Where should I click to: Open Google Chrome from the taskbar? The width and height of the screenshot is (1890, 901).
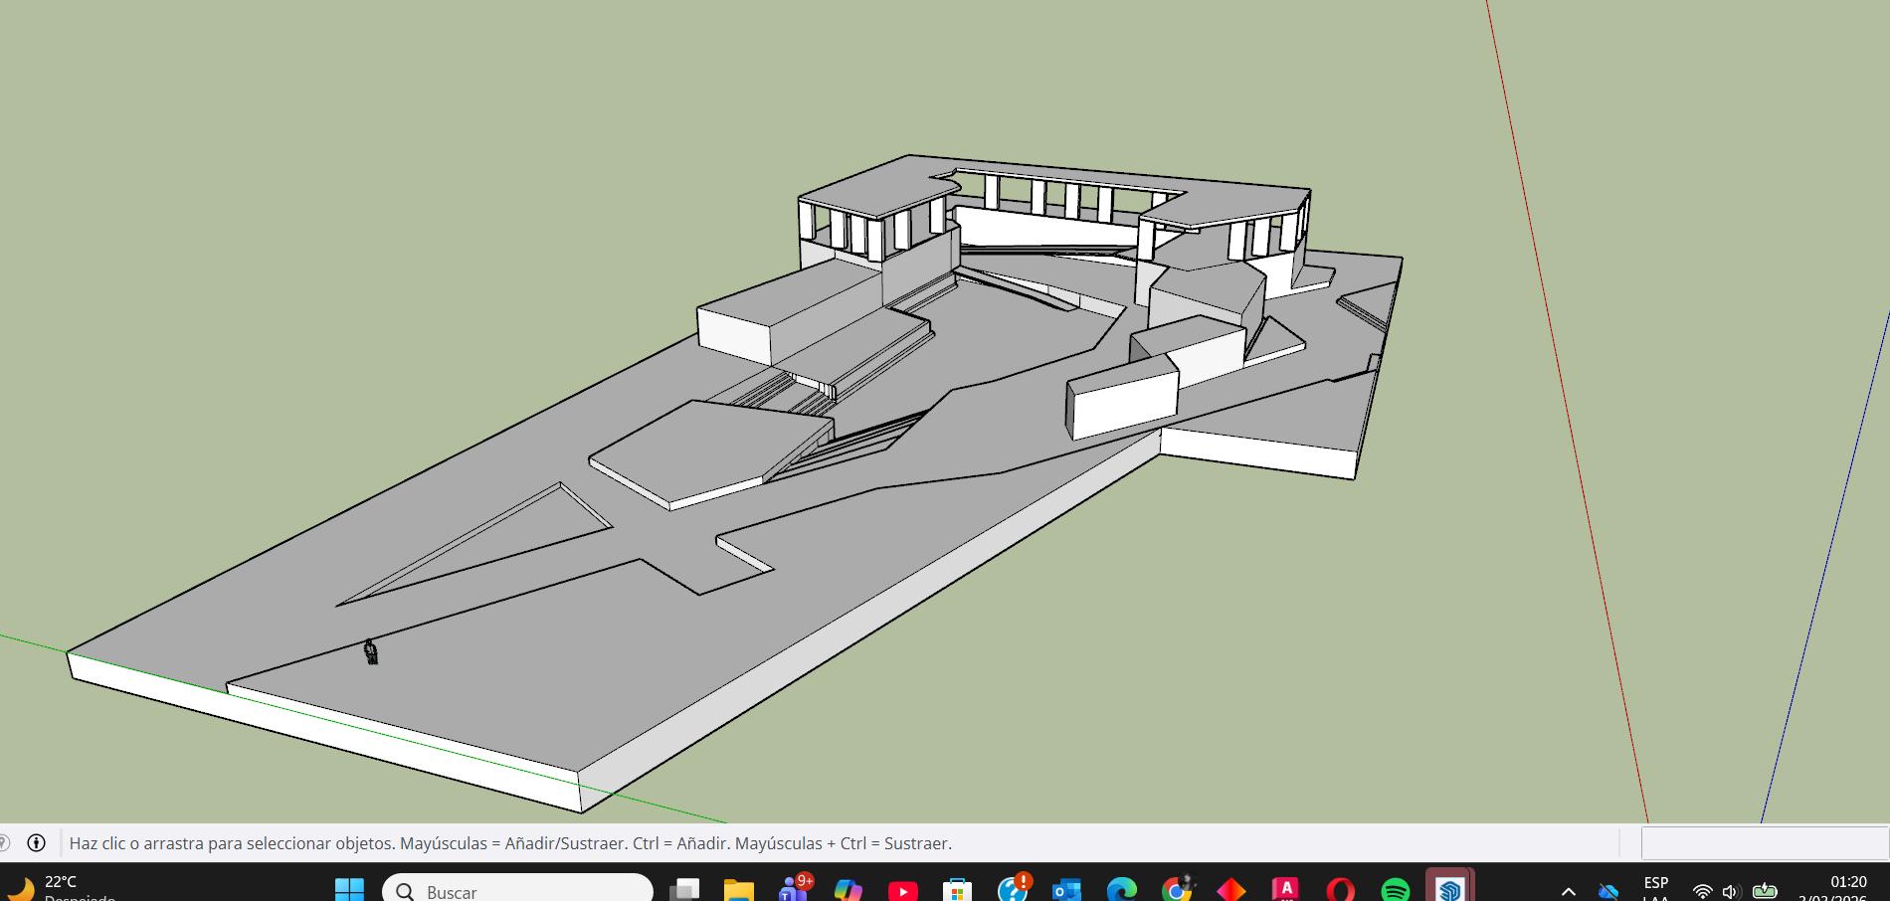pyautogui.click(x=1176, y=889)
